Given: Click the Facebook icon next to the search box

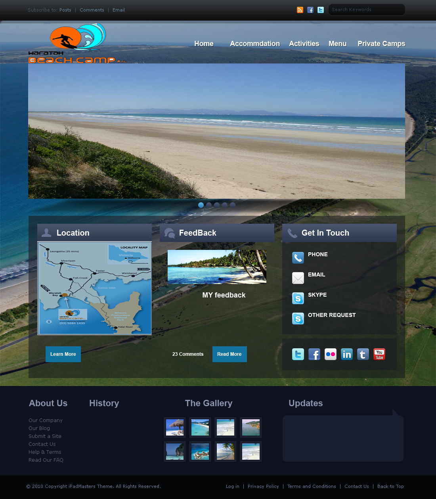Looking at the screenshot, I should point(310,10).
